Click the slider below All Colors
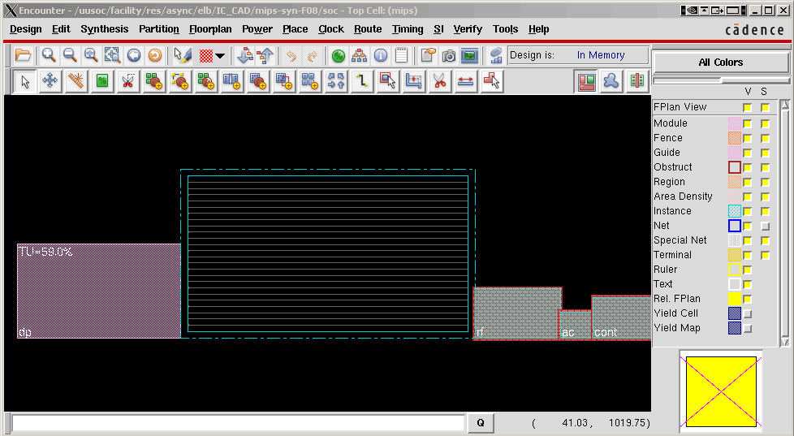 (721, 80)
